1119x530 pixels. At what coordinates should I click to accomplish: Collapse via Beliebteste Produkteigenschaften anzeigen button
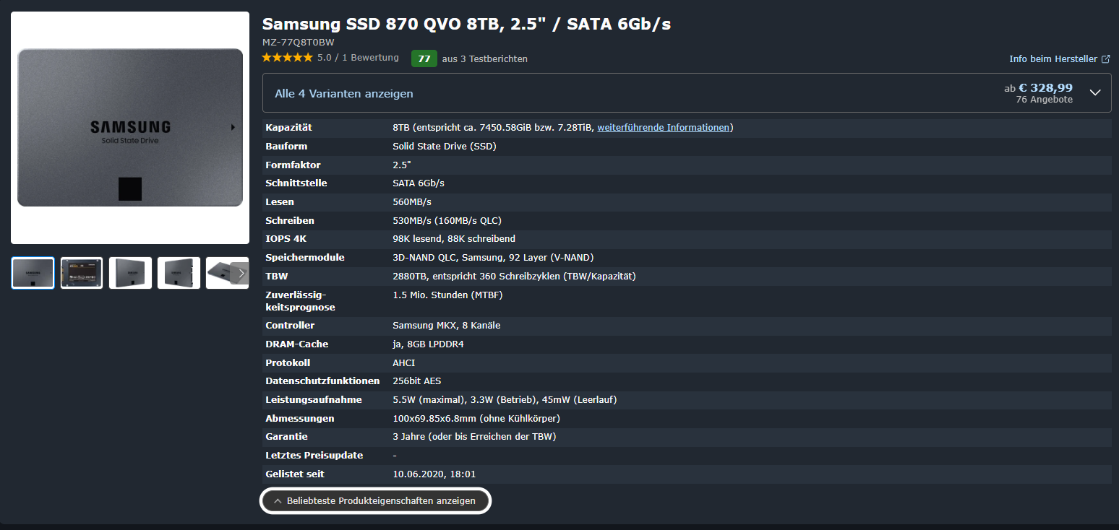[x=375, y=501]
